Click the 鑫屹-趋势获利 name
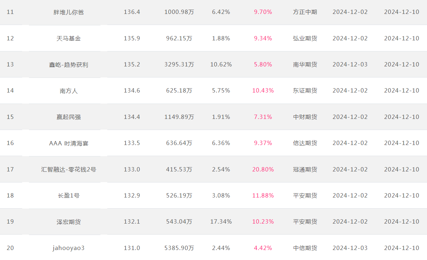The image size is (427, 260). [x=69, y=65]
